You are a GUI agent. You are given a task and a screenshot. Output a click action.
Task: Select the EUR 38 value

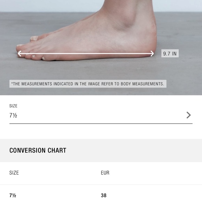104,195
